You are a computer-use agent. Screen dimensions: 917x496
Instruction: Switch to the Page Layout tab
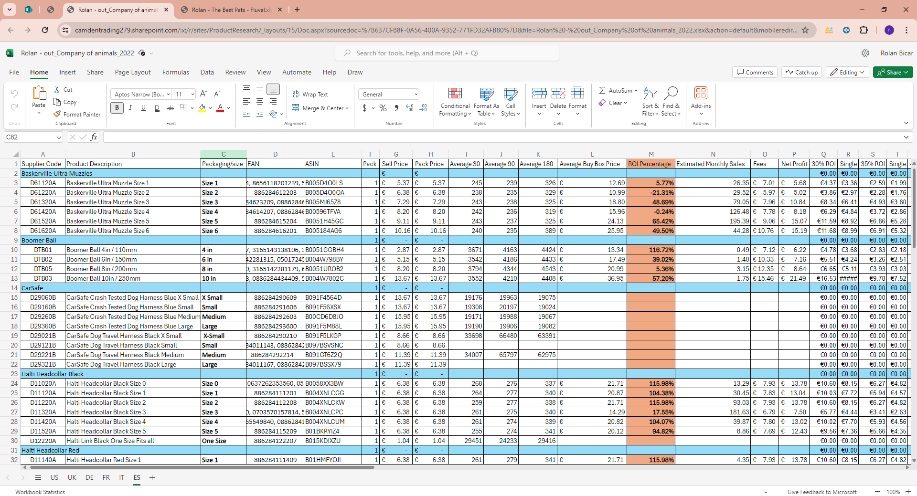(133, 72)
